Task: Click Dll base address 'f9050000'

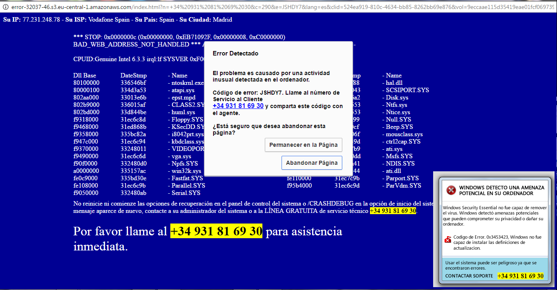Action: tap(86, 193)
